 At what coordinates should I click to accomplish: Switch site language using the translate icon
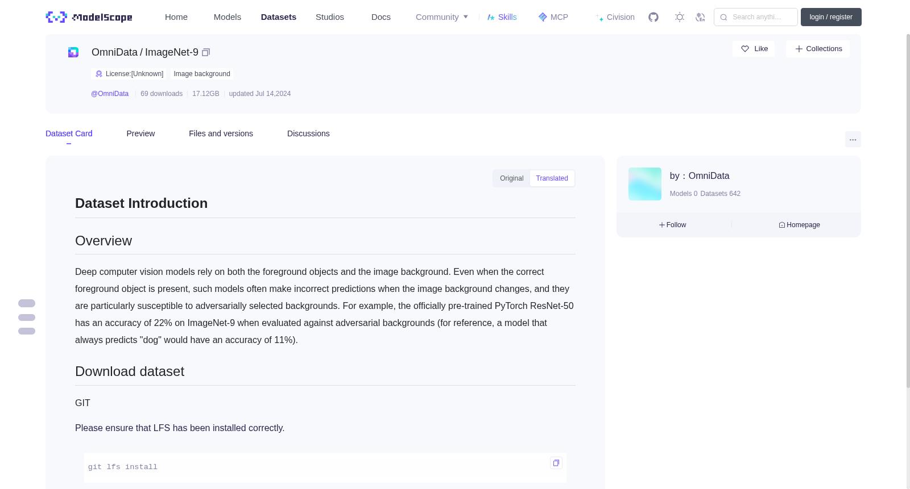(x=700, y=17)
